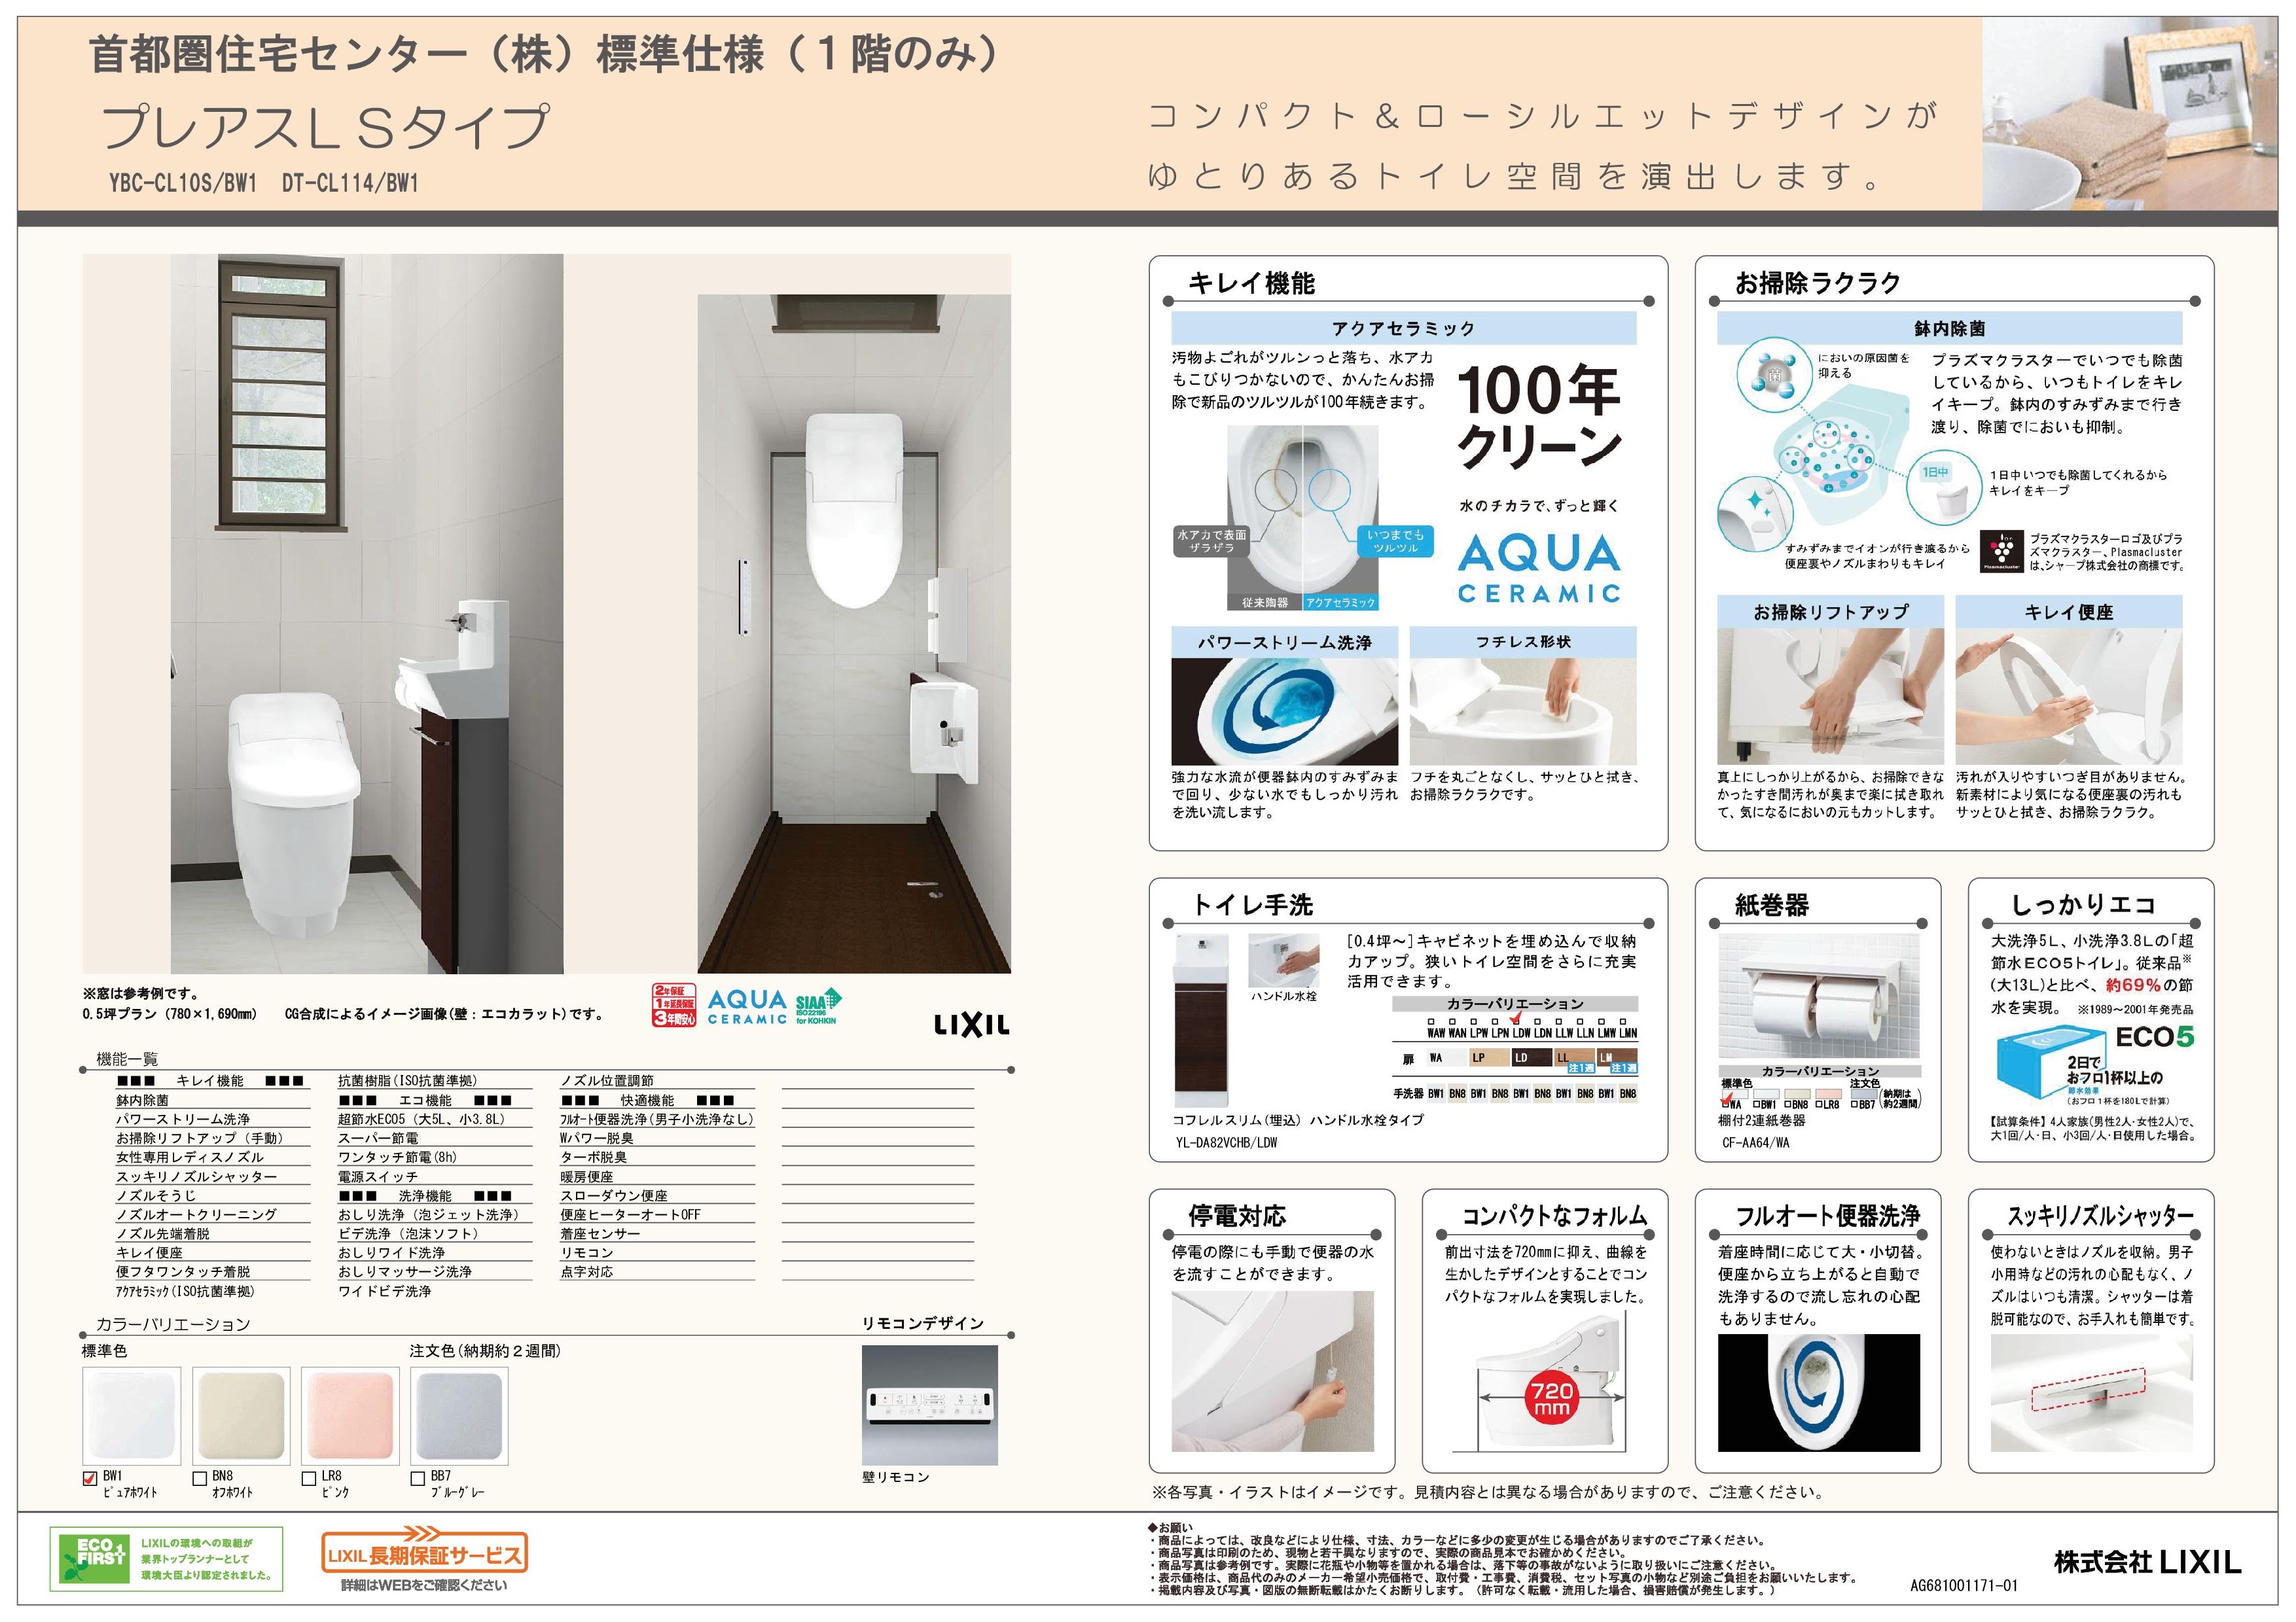Click the red 3年間安心 warranty badge

674,1004
